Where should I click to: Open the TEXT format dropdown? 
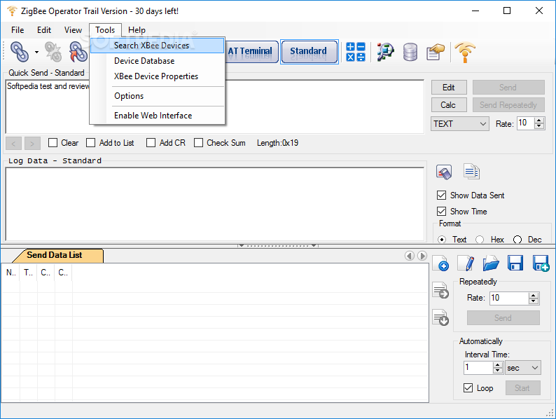tap(460, 124)
